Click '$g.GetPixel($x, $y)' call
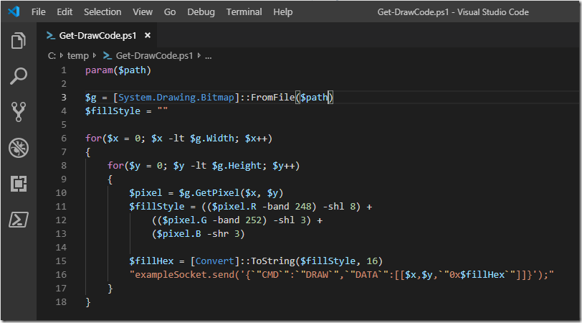Screen dimensions: 582x323 tap(231, 193)
